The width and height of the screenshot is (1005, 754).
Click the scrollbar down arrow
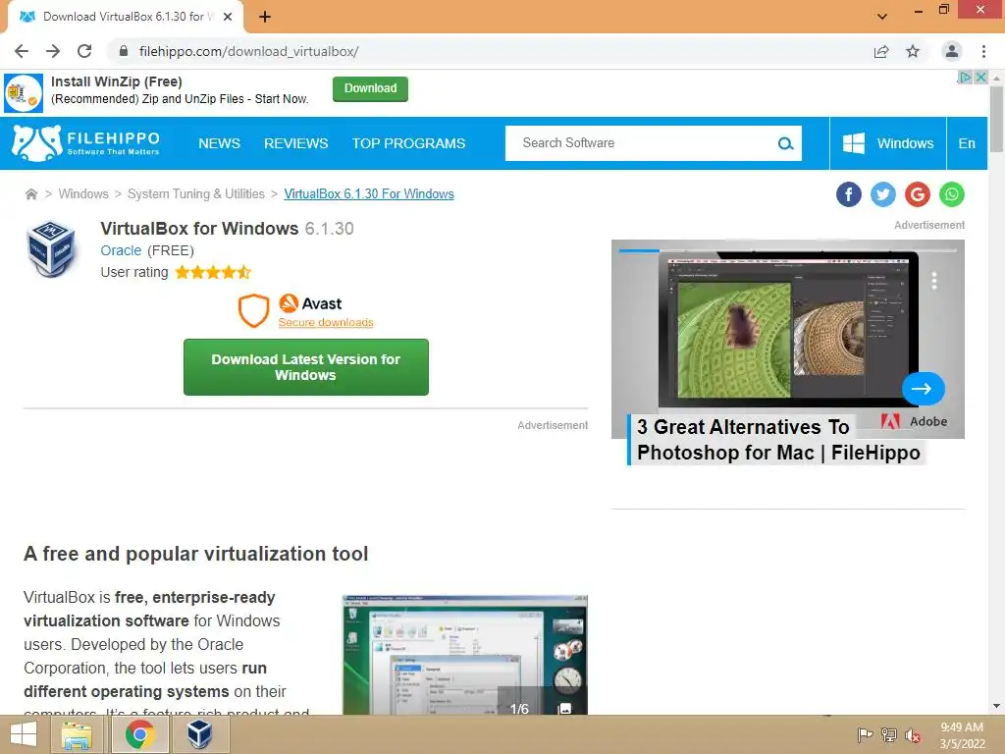(996, 707)
